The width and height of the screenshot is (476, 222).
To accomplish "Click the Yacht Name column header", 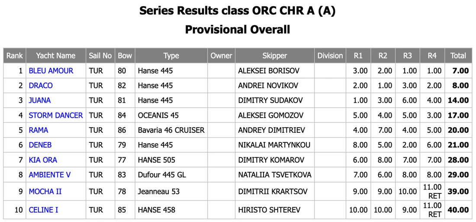I will tap(56, 55).
